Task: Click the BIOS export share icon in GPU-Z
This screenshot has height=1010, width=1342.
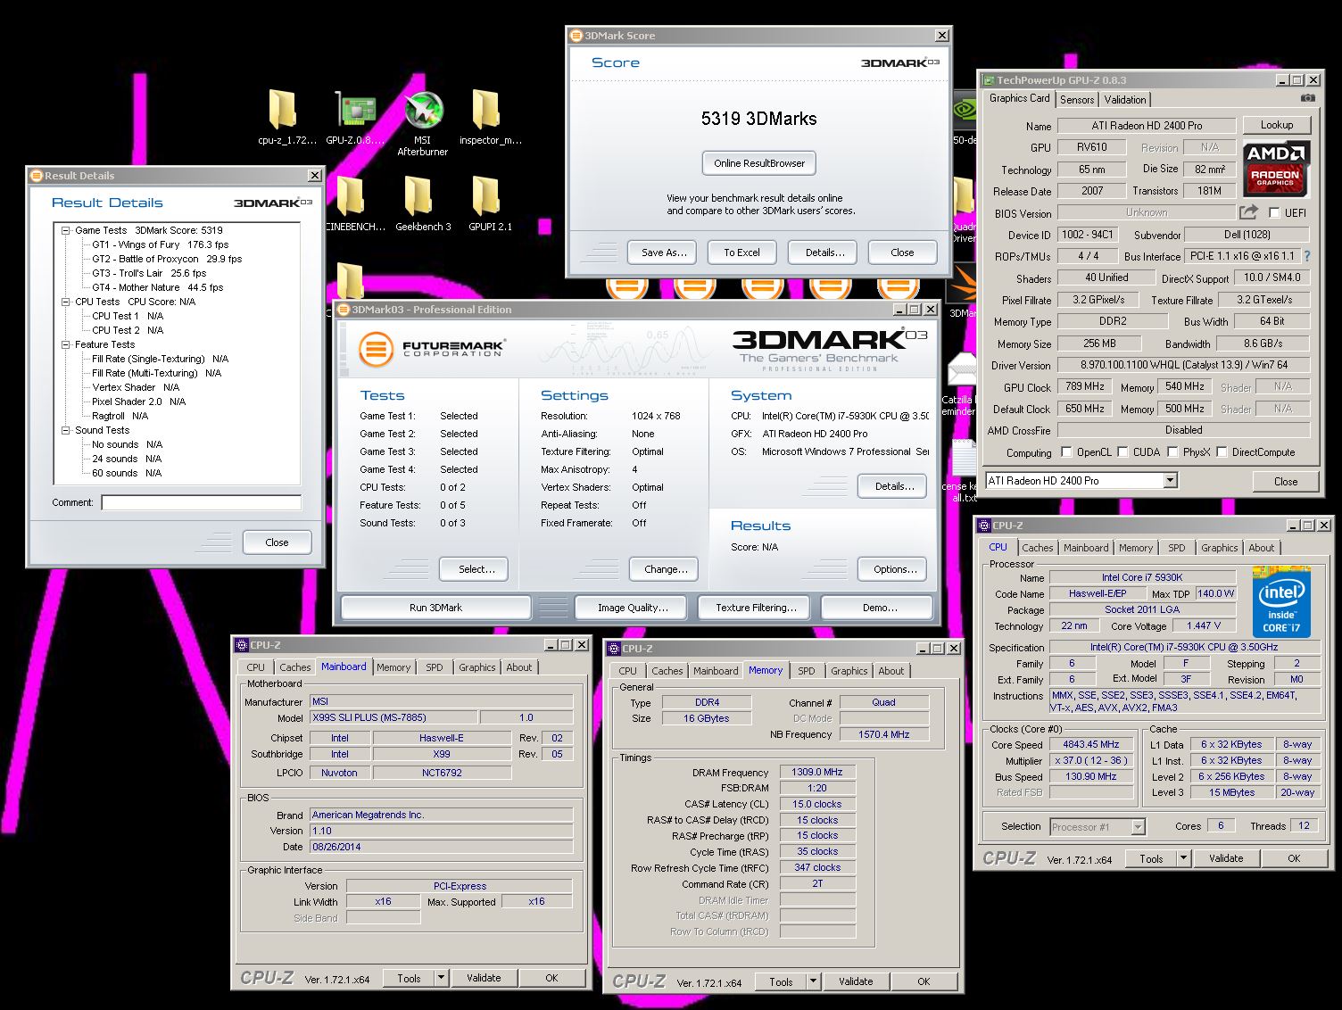Action: [1247, 212]
